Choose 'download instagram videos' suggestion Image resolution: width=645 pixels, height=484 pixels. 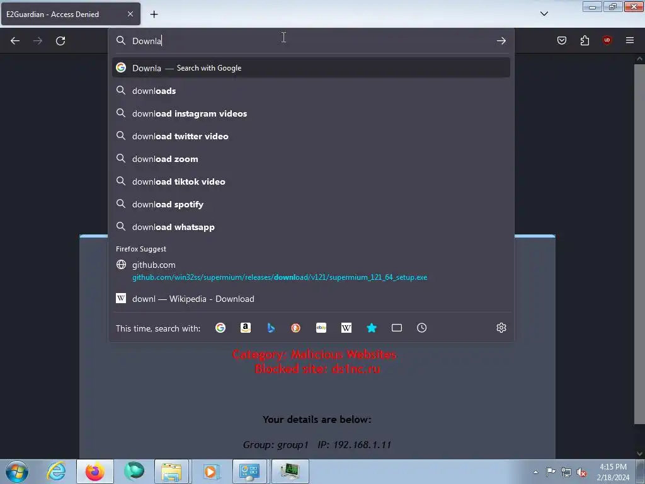click(311, 113)
